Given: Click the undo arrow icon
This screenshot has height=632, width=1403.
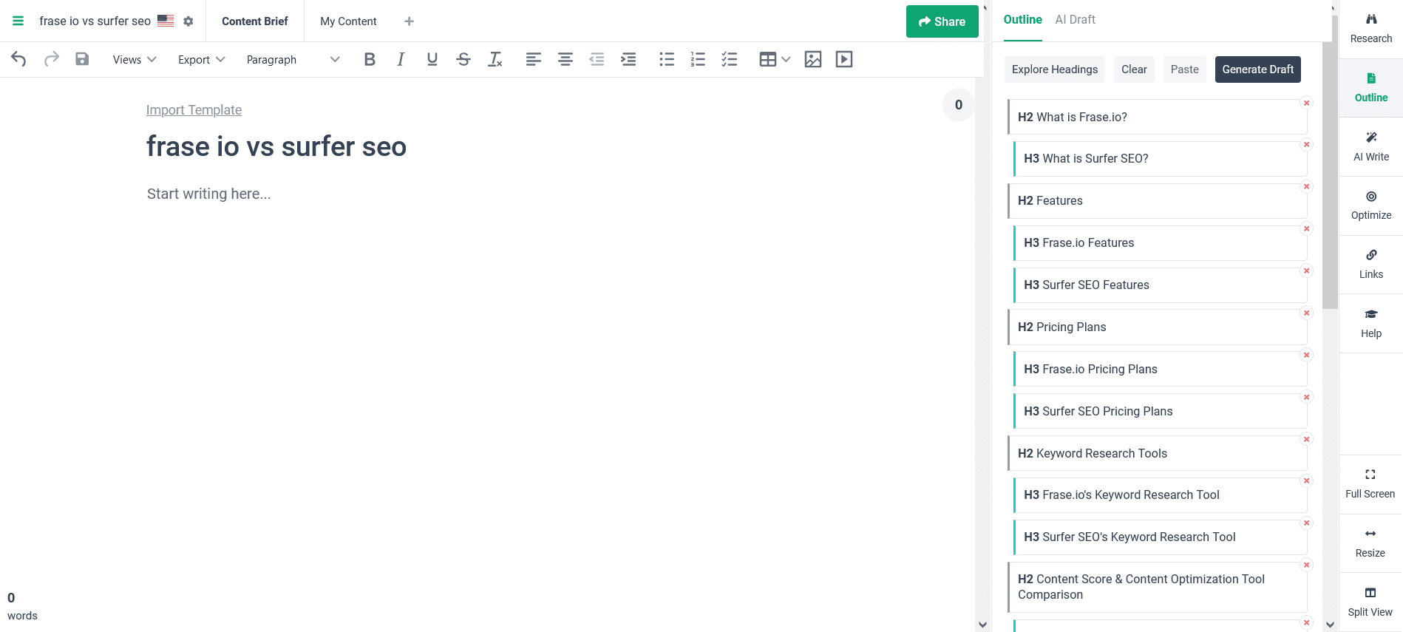Looking at the screenshot, I should pos(19,59).
